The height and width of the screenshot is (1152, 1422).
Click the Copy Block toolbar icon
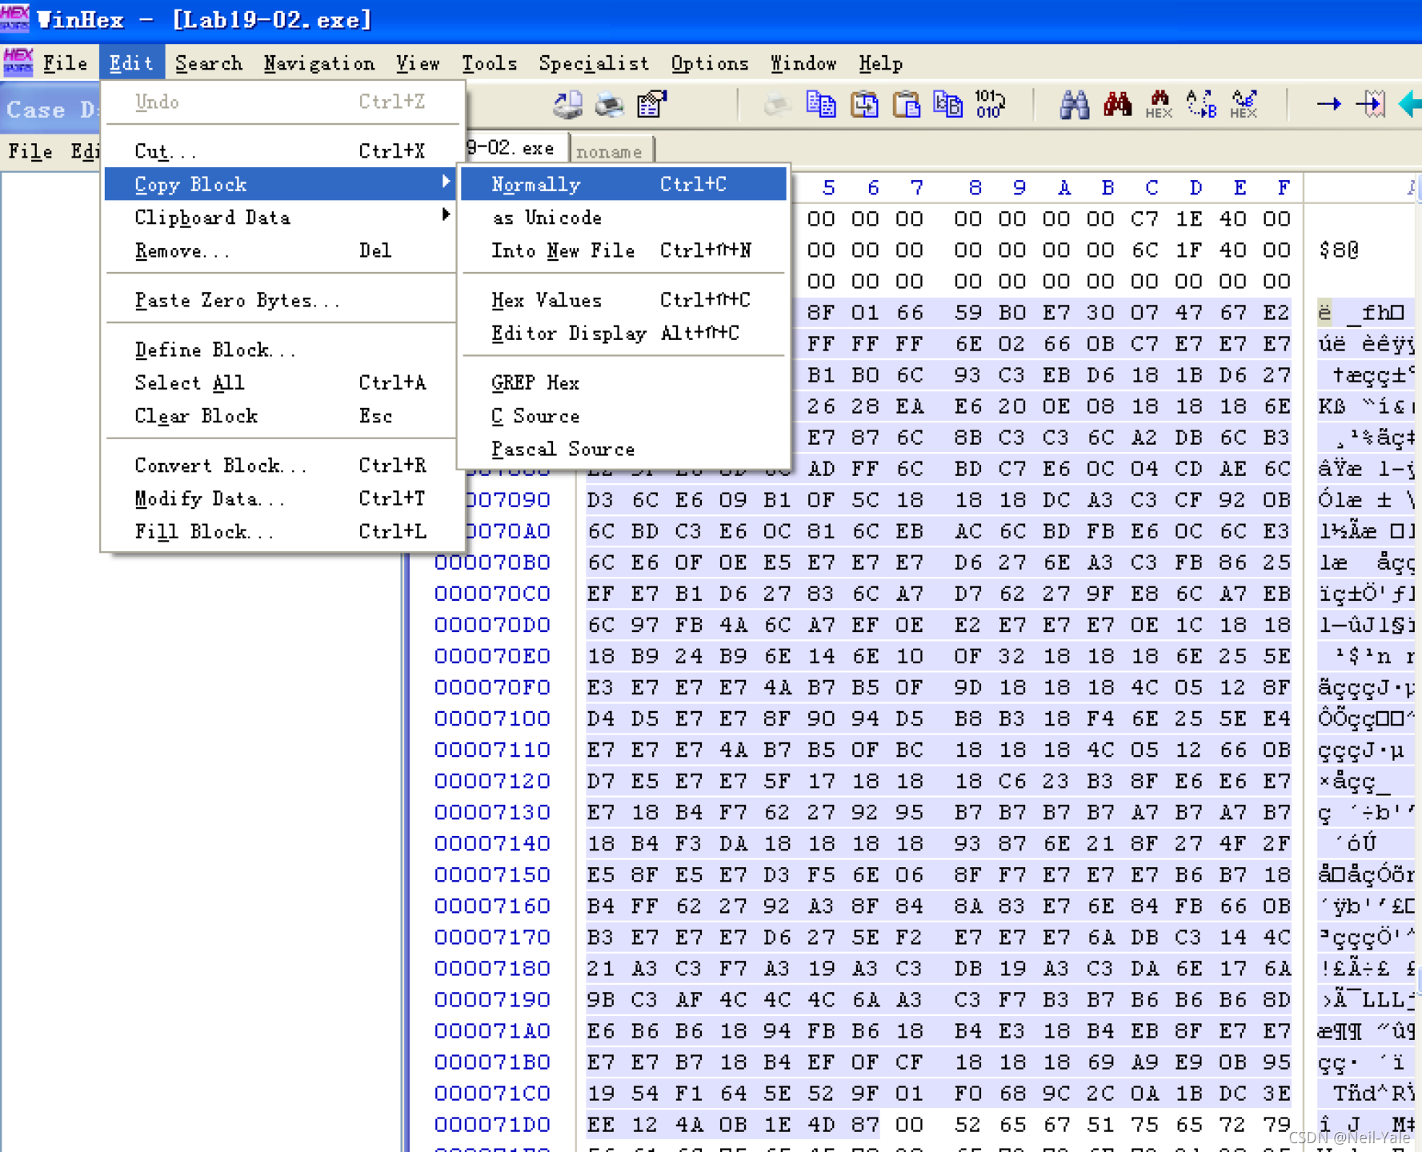(x=821, y=105)
